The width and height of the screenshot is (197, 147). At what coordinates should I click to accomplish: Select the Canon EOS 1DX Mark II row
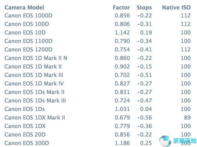(97, 118)
